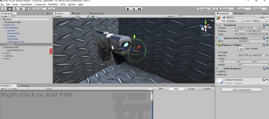Expand the Lighting section

[x=217, y=71]
